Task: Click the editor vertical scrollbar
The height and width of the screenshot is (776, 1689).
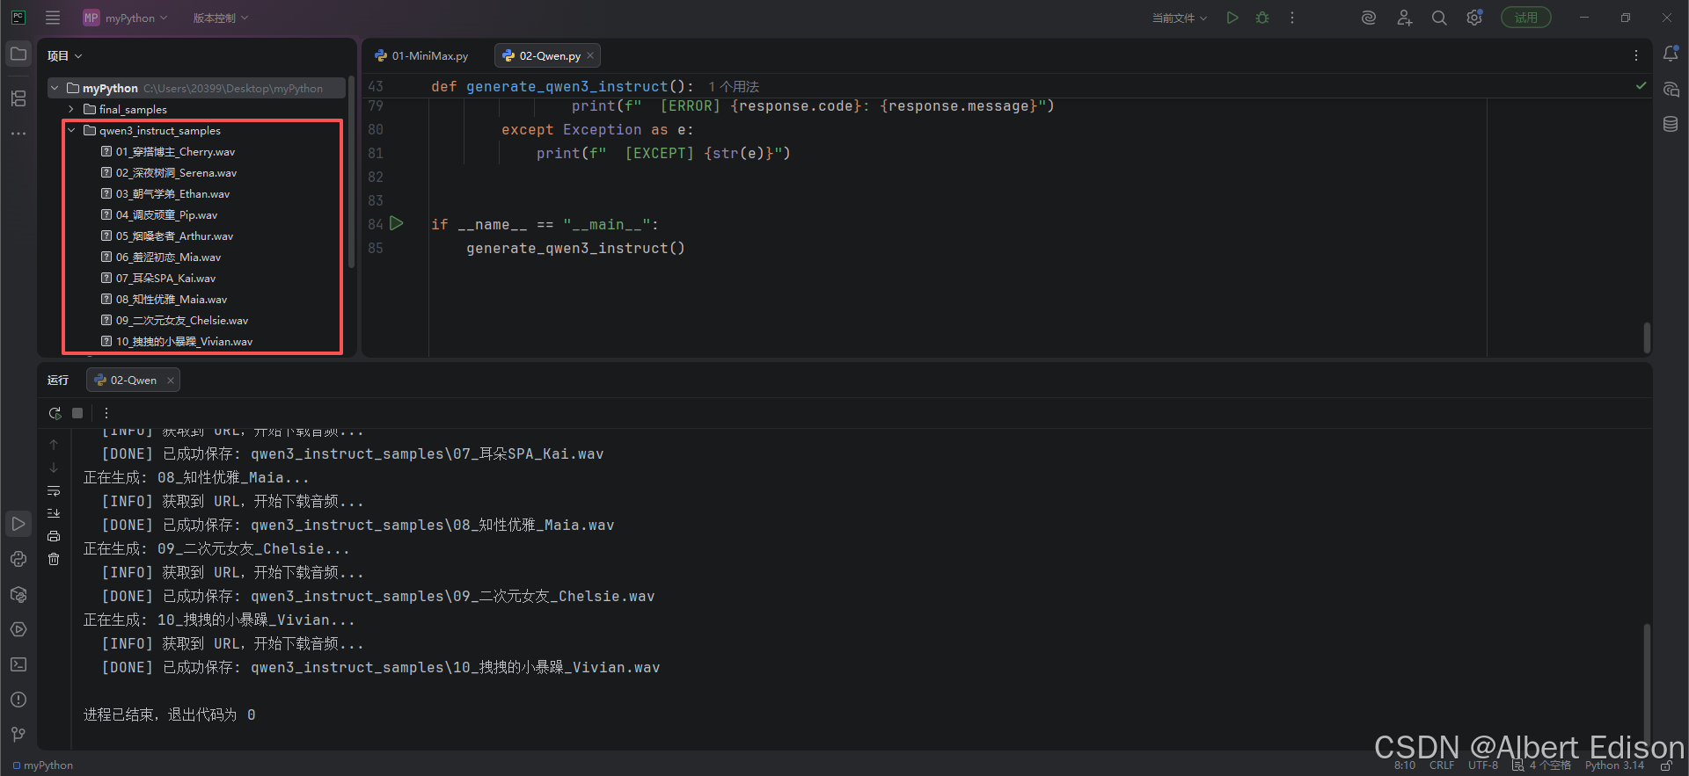Action: tap(1647, 337)
